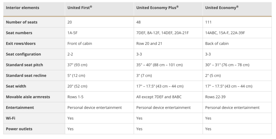Click the Exit rows/doors row label
276x139 pixels.
point(20,43)
